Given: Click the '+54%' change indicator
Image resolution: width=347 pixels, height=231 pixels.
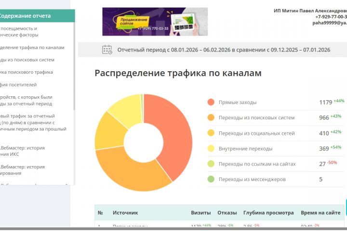Looking at the screenshot, I should tap(336, 147).
